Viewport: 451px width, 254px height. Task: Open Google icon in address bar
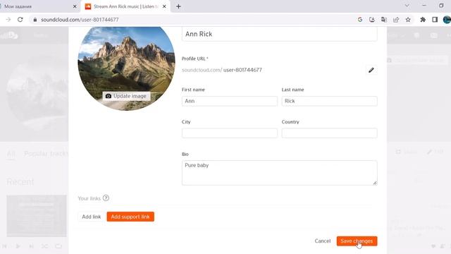coord(360,20)
